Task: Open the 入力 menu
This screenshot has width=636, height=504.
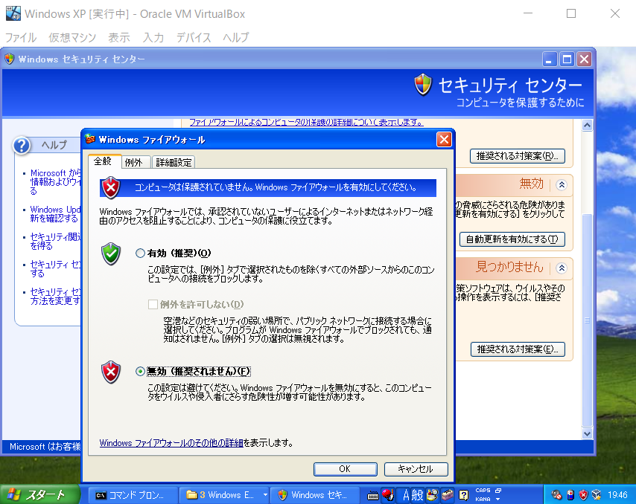Action: (153, 38)
